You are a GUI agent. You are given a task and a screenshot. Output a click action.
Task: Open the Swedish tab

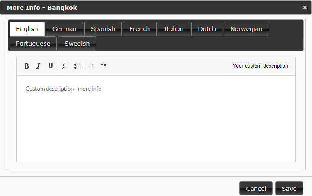(x=77, y=44)
